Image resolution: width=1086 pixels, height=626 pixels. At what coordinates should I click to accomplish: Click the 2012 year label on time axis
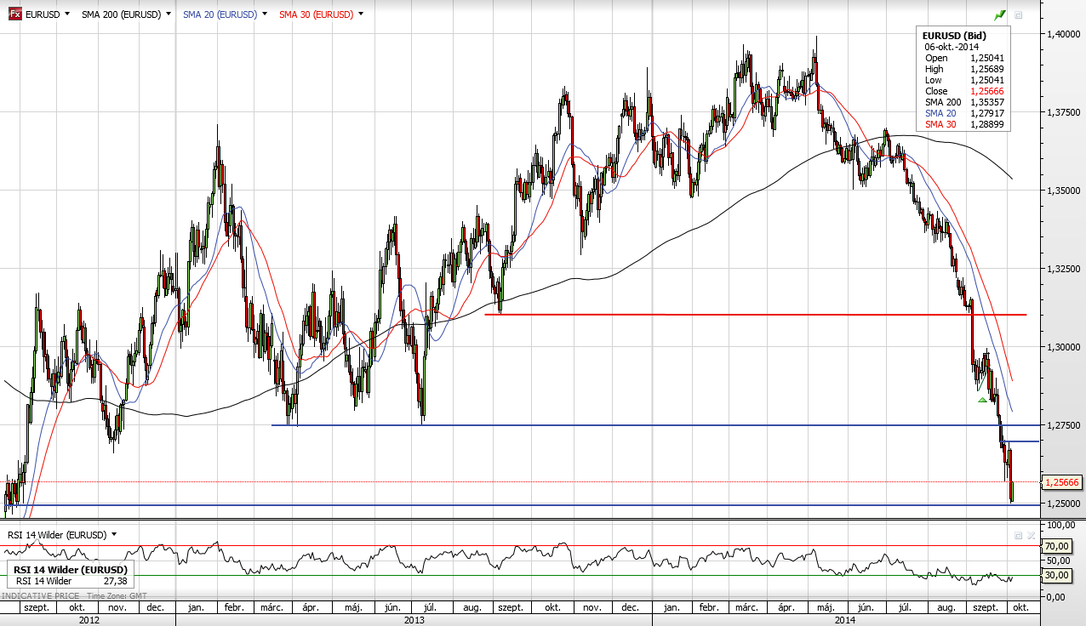tap(89, 620)
